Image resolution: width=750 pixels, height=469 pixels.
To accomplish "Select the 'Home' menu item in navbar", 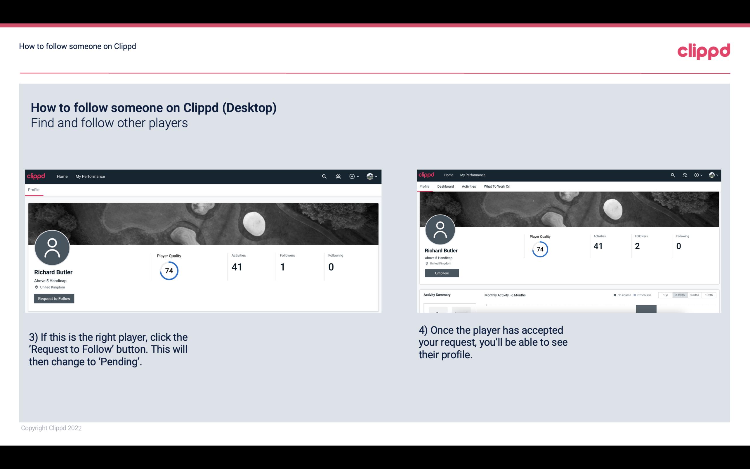I will (x=62, y=176).
